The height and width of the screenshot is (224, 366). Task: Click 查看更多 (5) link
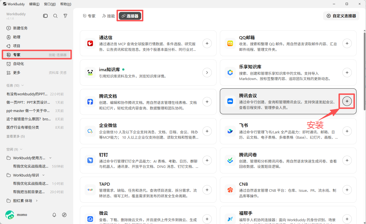point(16,136)
